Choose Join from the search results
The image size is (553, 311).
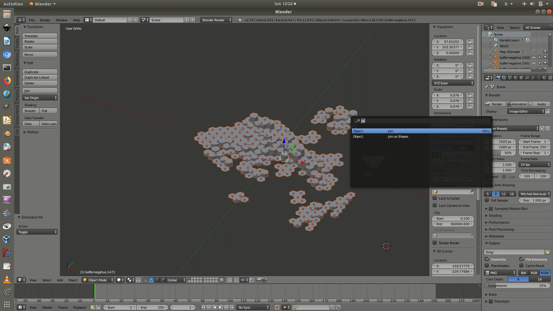421,131
